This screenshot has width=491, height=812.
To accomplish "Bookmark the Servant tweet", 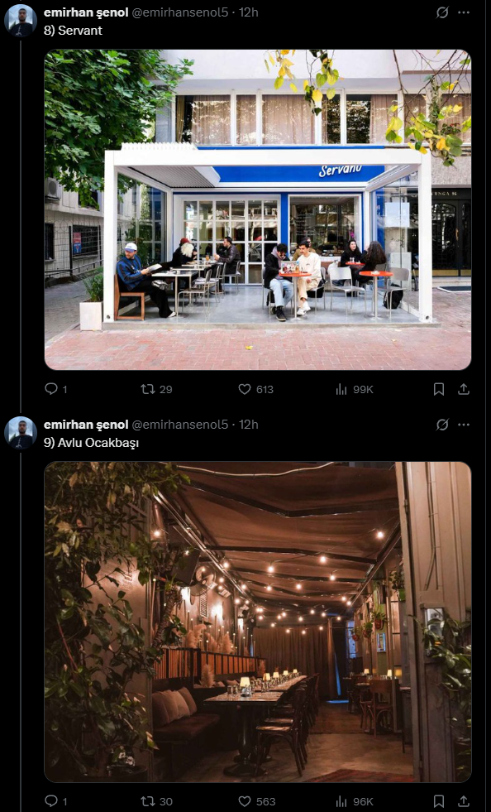I will (439, 389).
